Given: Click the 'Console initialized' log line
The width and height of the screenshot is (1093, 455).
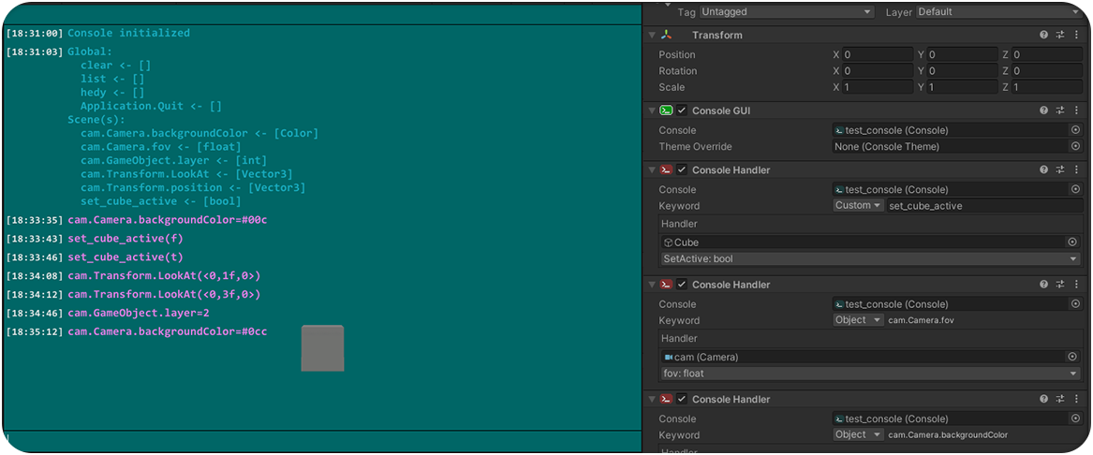Looking at the screenshot, I should (128, 33).
